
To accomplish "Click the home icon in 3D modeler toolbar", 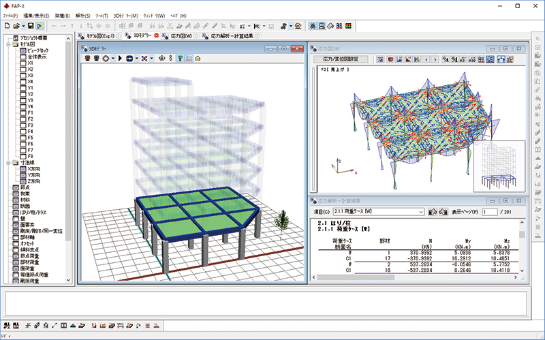I will pyautogui.click(x=198, y=59).
